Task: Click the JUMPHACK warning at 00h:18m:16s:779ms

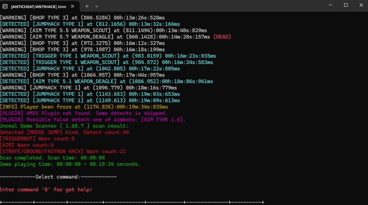Action: coord(88,88)
